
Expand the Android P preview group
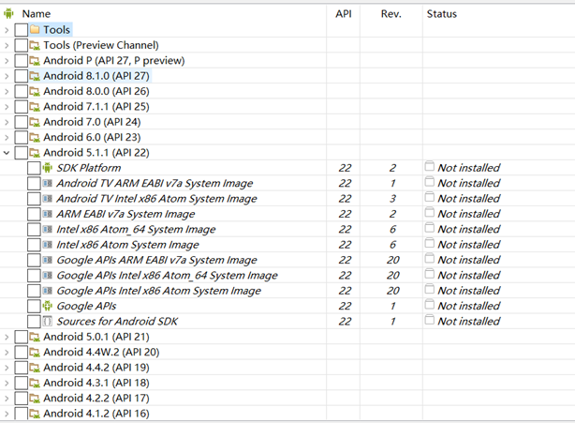coord(7,61)
